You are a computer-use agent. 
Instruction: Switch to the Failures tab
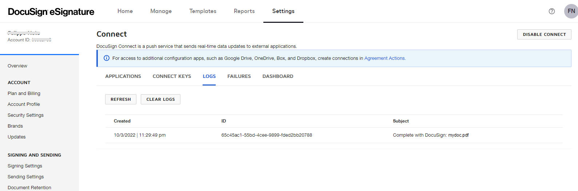(239, 76)
